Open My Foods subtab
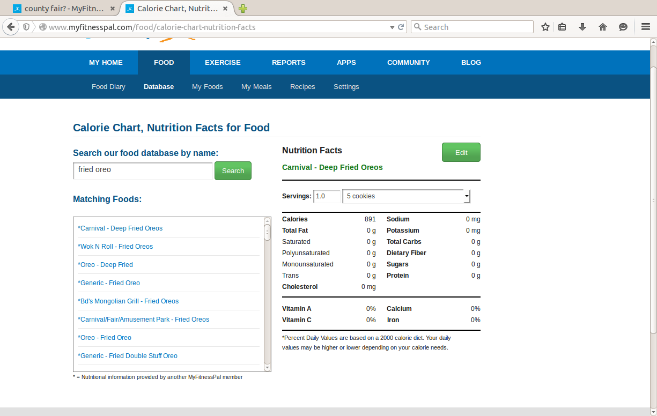 (208, 86)
